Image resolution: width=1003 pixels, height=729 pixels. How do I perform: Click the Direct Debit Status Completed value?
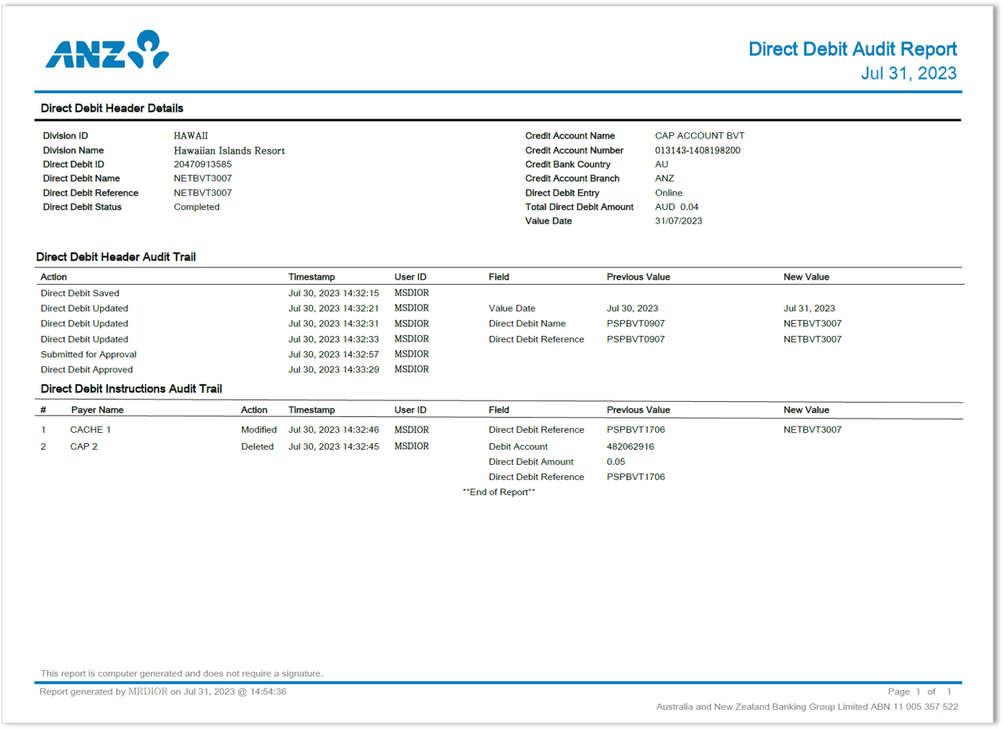[x=197, y=207]
